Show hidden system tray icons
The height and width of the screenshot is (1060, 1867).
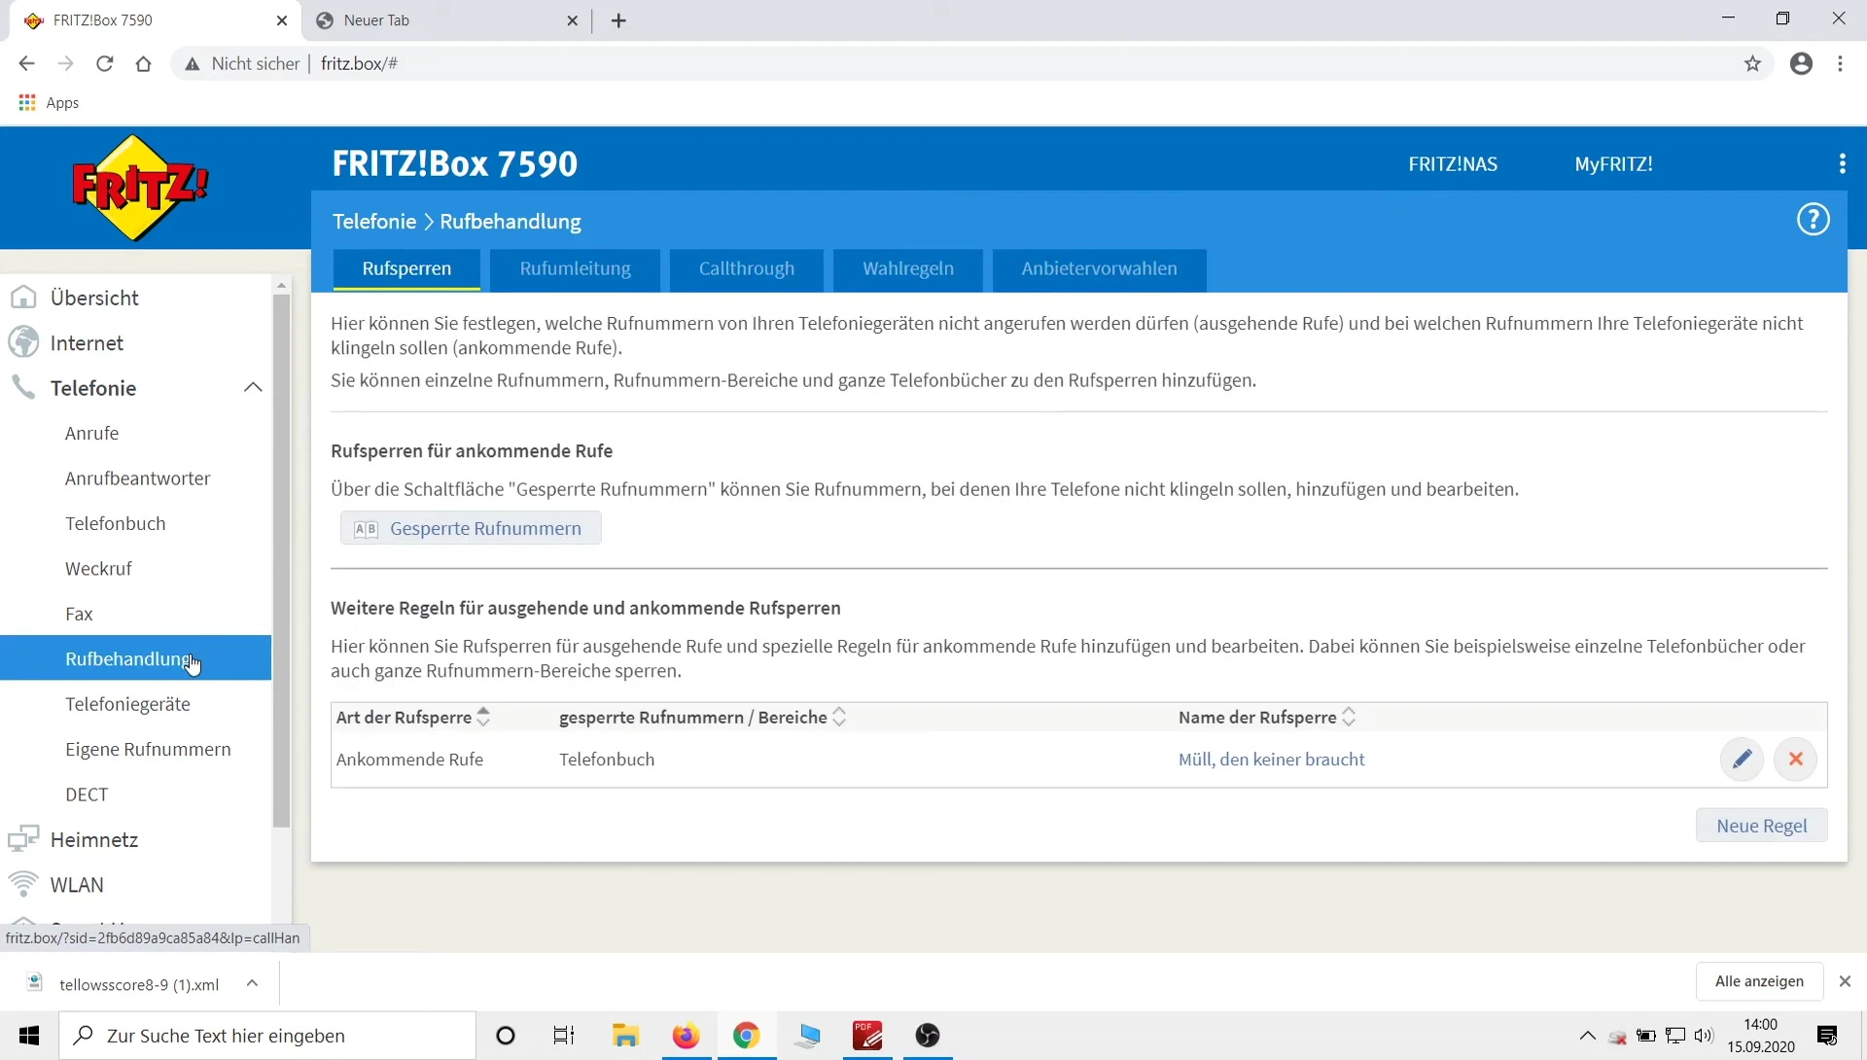pos(1587,1036)
